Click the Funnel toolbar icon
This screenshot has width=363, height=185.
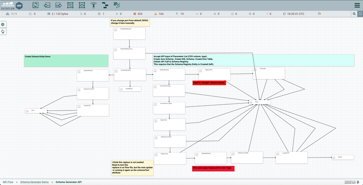click(93, 5)
